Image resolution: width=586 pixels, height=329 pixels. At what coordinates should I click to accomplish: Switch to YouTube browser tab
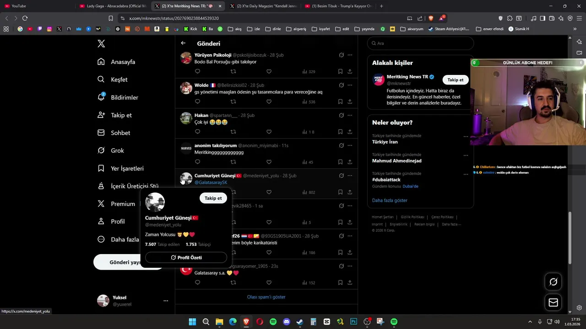click(x=37, y=6)
